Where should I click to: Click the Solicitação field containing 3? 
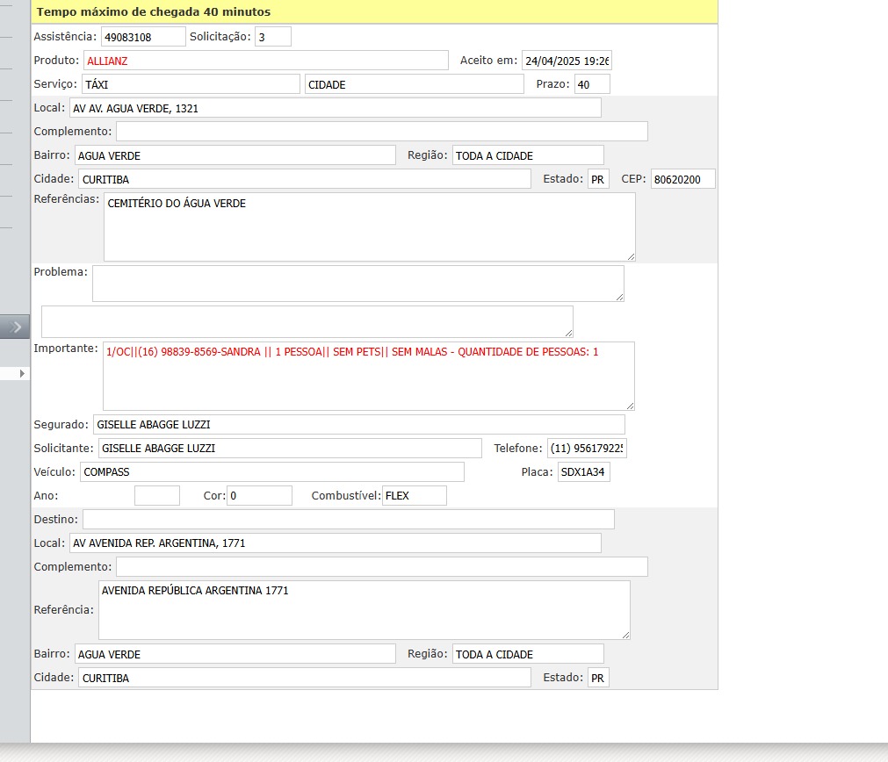[x=272, y=37]
